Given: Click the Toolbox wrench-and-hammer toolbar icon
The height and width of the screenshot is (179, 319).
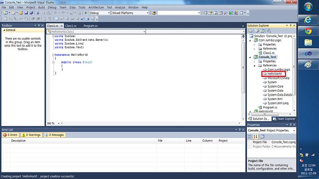Looking at the screenshot, I should 226,13.
